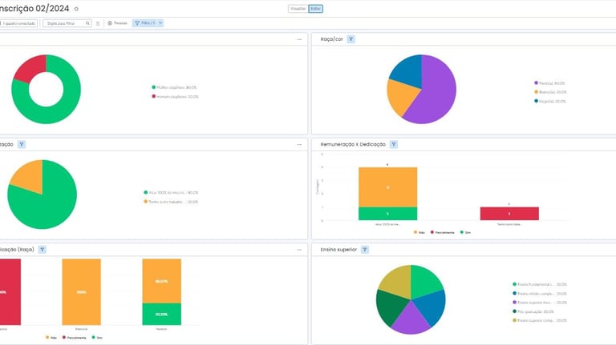Click the red bar in (Raça) chart

pos(10,292)
